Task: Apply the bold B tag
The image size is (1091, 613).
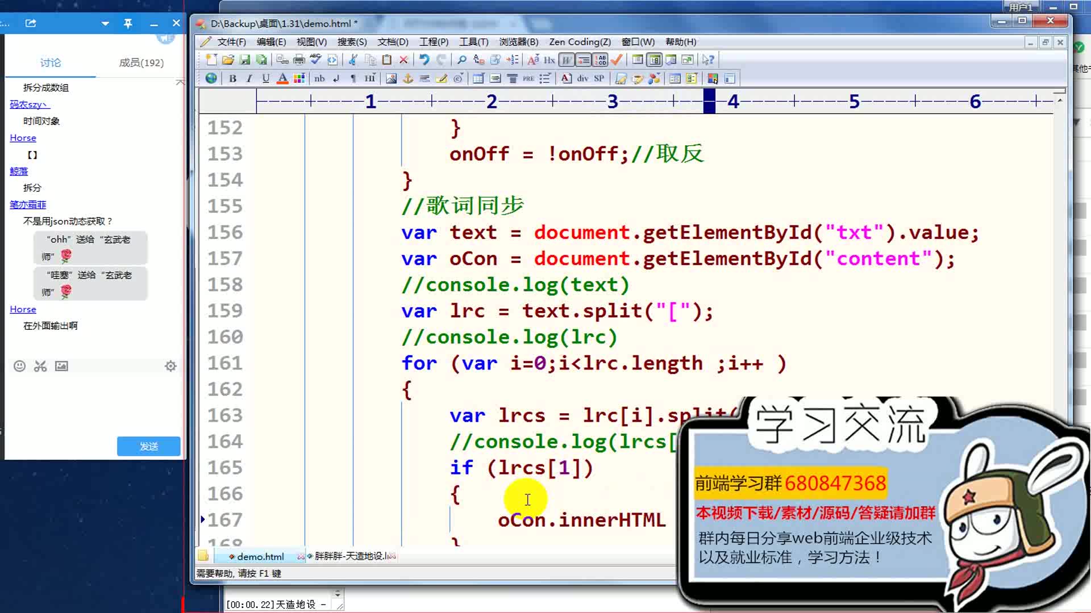Action: pos(232,78)
